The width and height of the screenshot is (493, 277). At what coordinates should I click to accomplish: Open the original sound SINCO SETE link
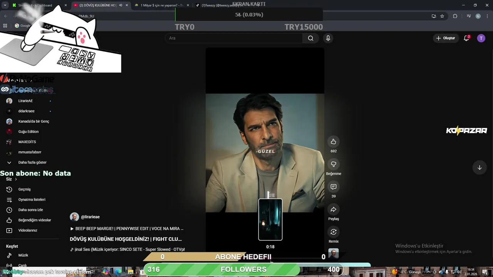coord(127,249)
